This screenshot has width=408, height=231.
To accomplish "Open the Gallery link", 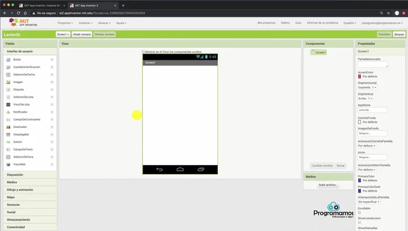I will (x=285, y=23).
